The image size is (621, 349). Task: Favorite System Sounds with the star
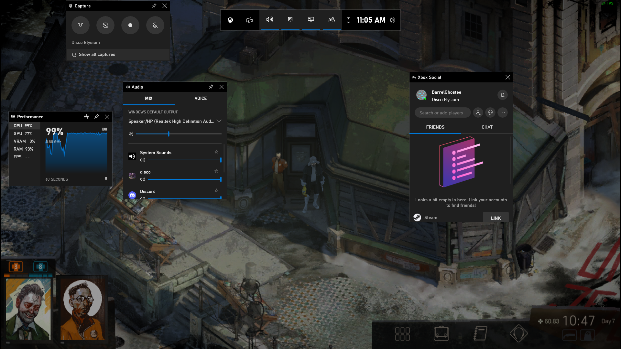click(216, 152)
